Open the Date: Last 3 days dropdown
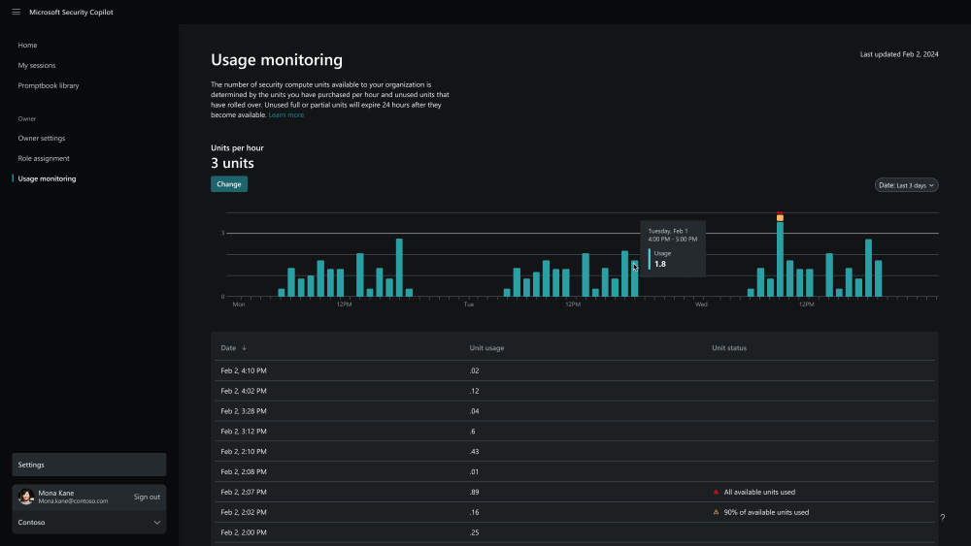This screenshot has width=971, height=546. pos(906,184)
